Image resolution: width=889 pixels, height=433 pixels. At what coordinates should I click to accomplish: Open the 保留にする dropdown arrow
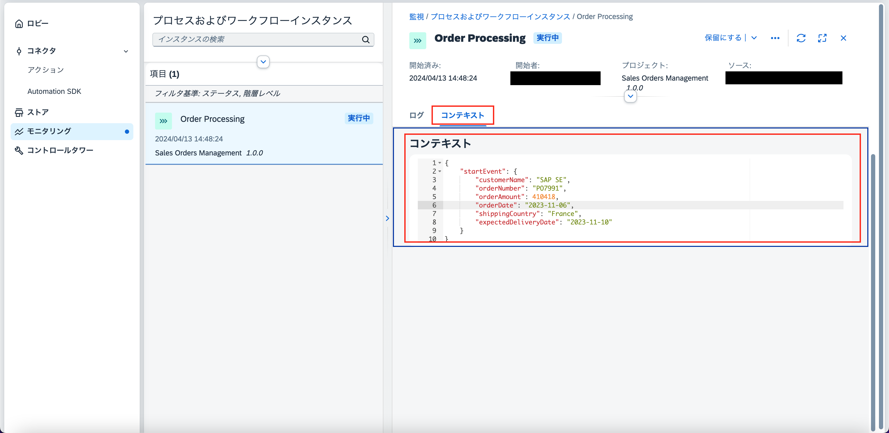tap(754, 38)
